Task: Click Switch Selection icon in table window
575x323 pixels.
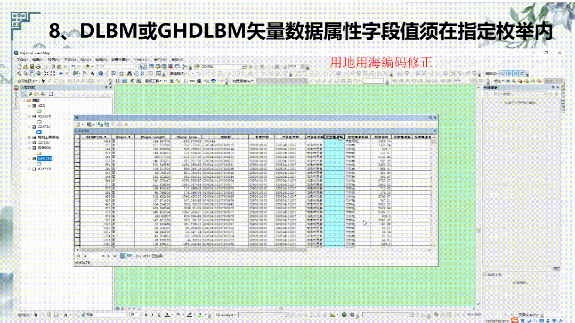Action: 107,125
